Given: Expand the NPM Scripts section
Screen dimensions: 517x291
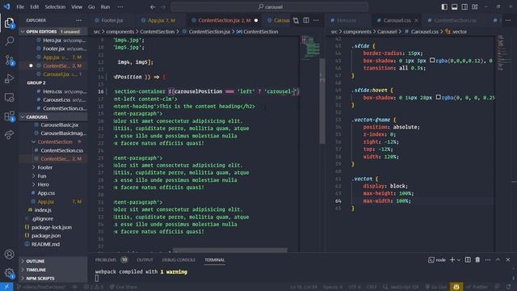Looking at the screenshot, I should pos(53,278).
